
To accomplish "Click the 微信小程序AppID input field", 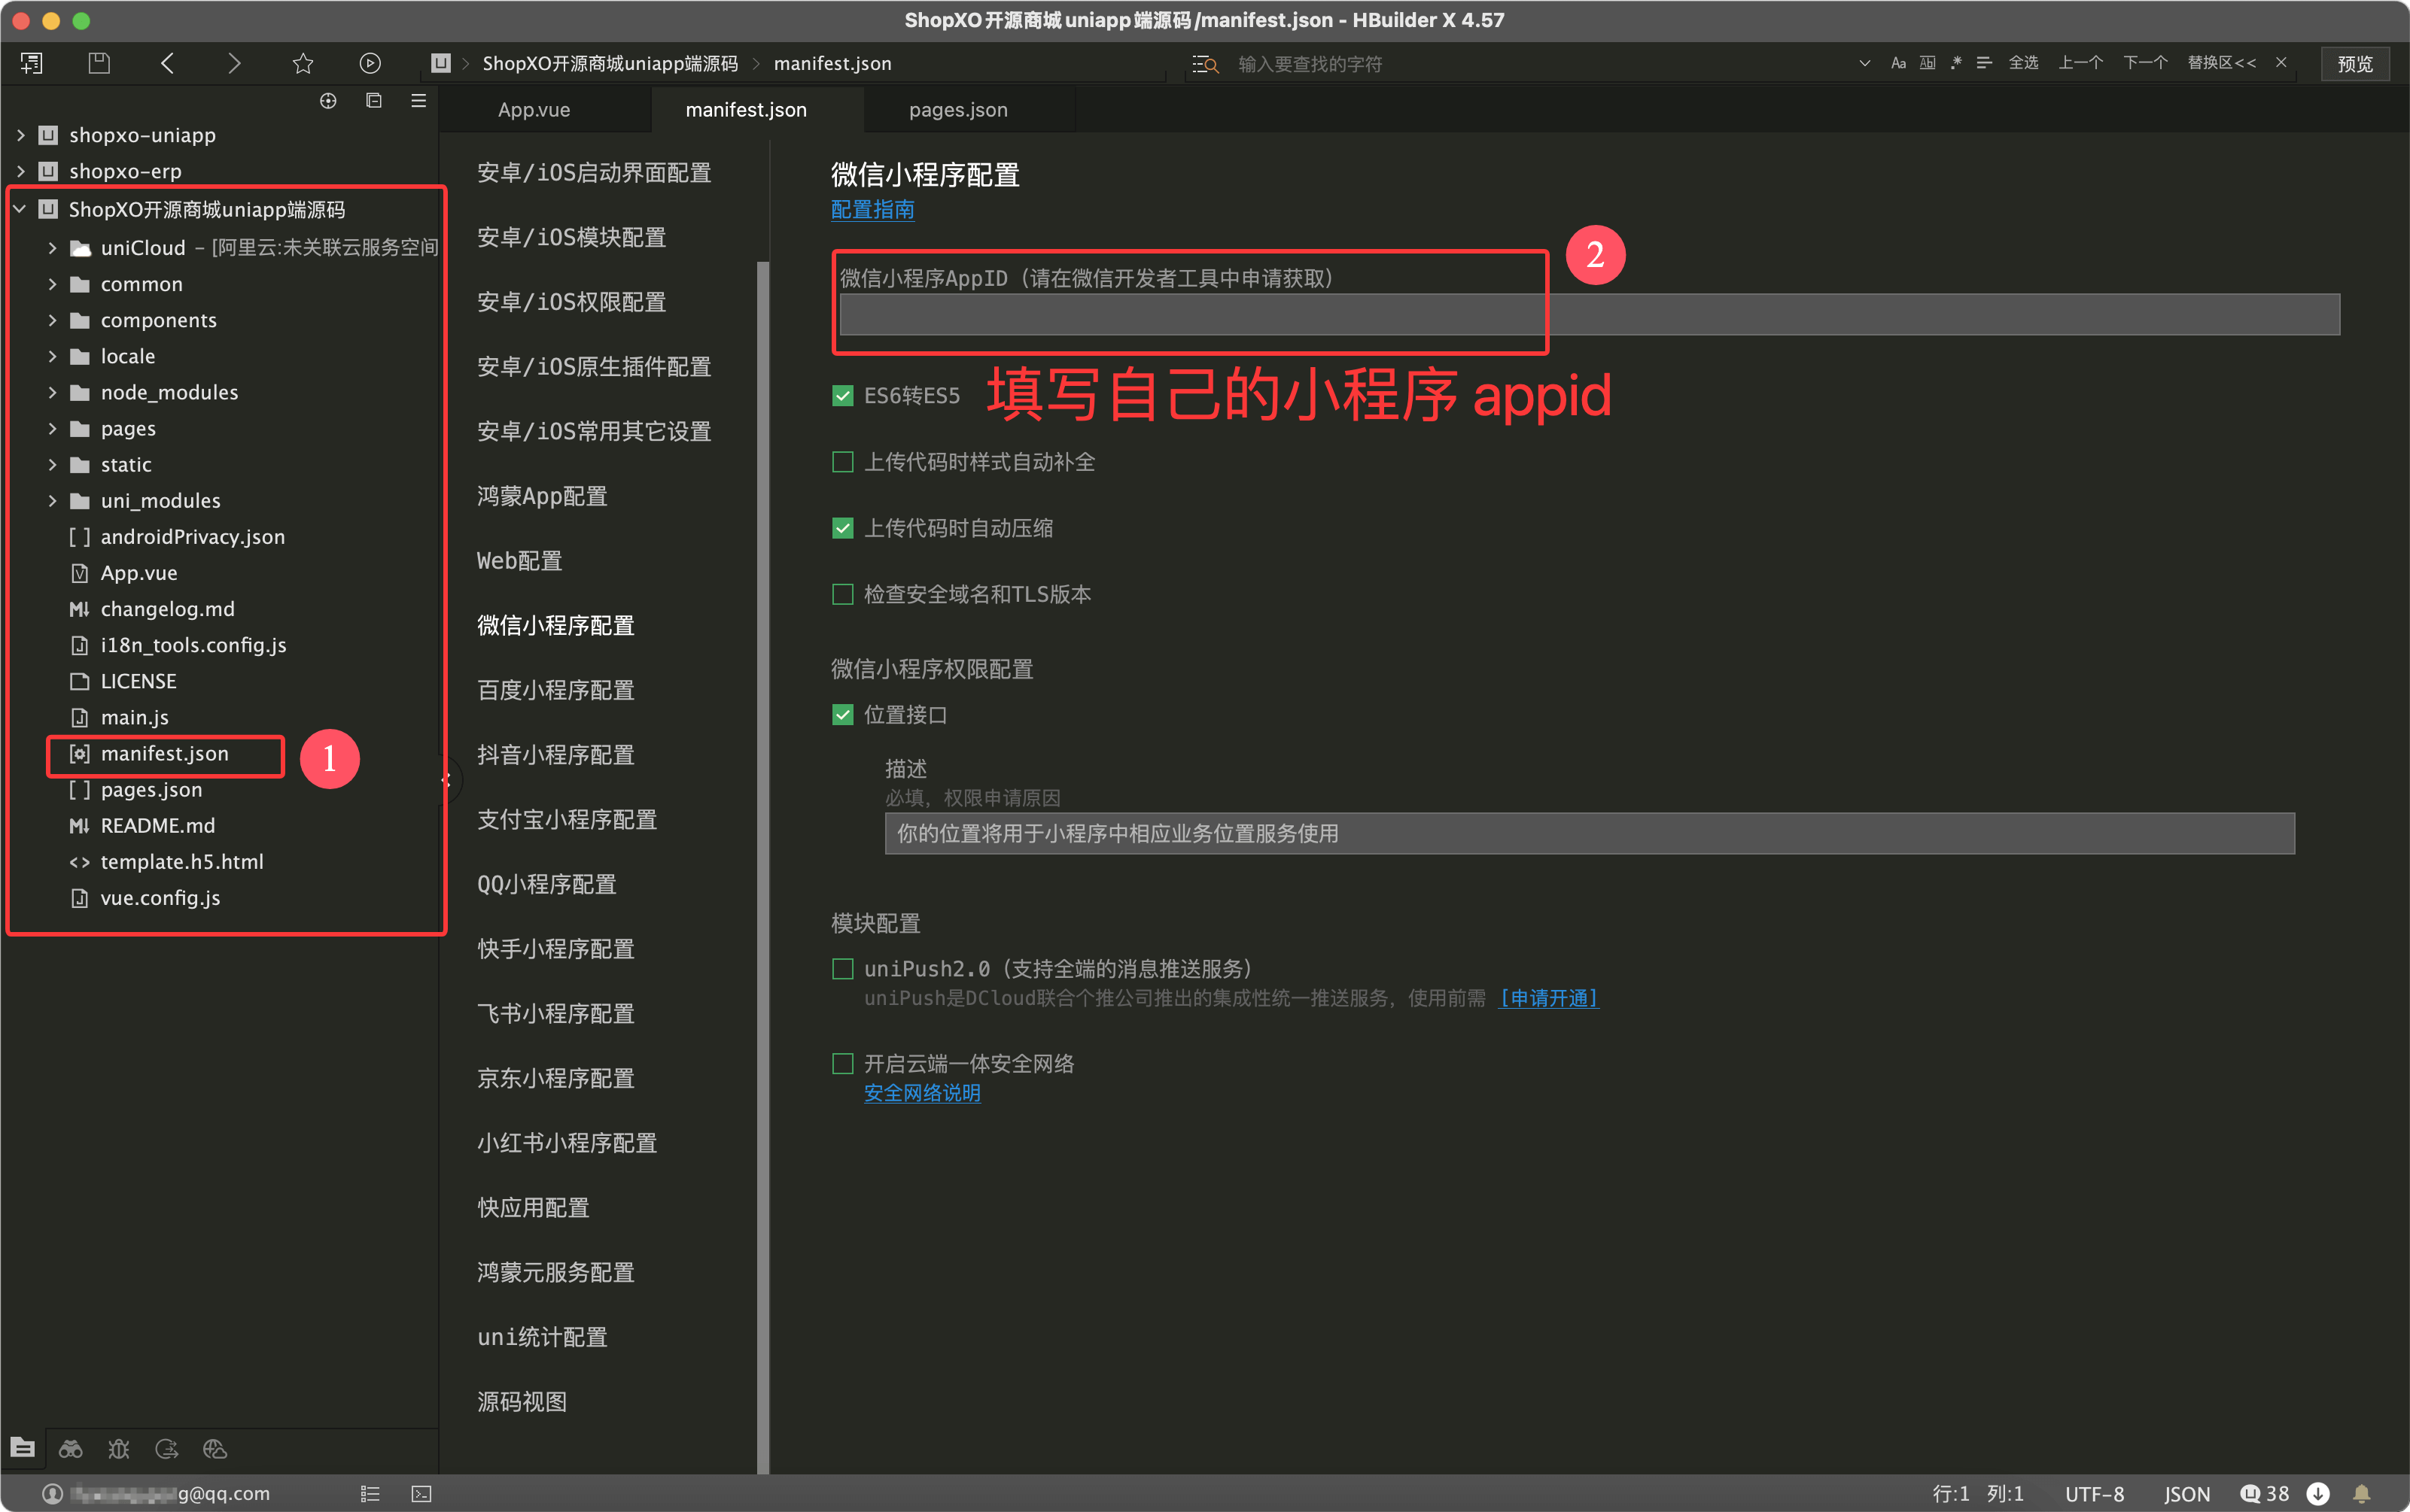I will (1590, 314).
